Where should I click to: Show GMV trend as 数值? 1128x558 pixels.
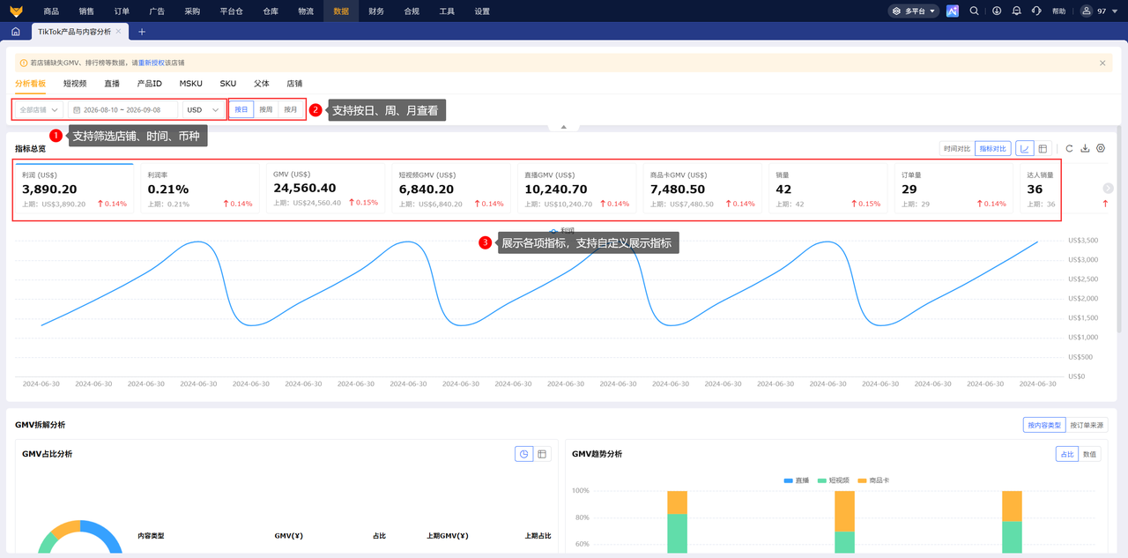click(1090, 454)
